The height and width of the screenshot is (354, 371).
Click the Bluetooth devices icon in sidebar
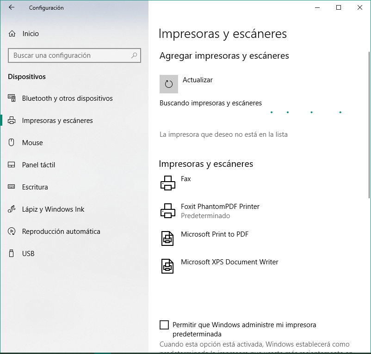[x=12, y=98]
